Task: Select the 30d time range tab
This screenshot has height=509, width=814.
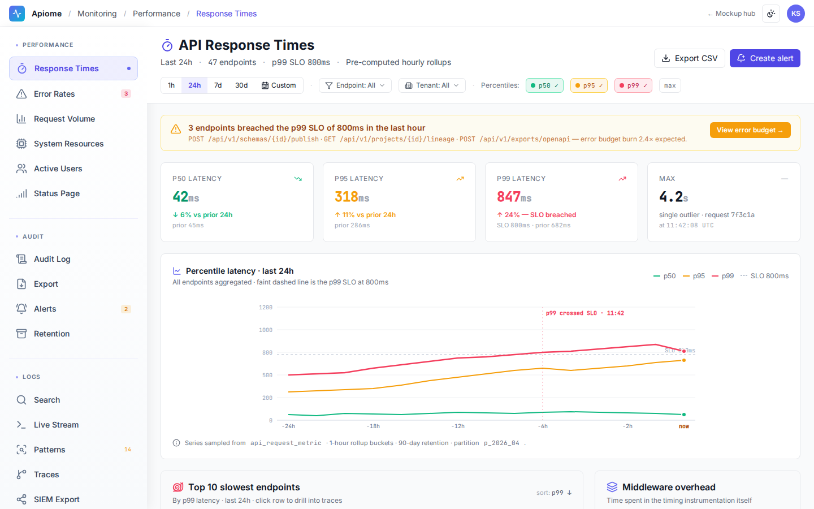Action: tap(241, 85)
